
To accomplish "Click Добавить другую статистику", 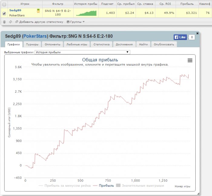I will pos(39,22).
